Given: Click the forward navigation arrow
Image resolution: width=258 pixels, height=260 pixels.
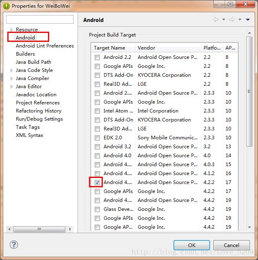Looking at the screenshot, I should pos(232,19).
